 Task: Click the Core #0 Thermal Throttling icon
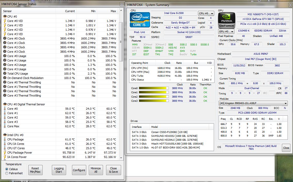pyautogui.click(x=5, y=82)
